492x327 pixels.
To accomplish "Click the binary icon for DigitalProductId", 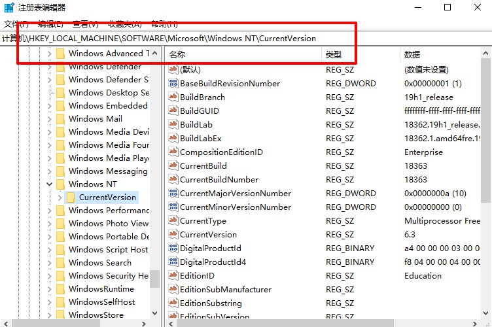I will click(173, 248).
